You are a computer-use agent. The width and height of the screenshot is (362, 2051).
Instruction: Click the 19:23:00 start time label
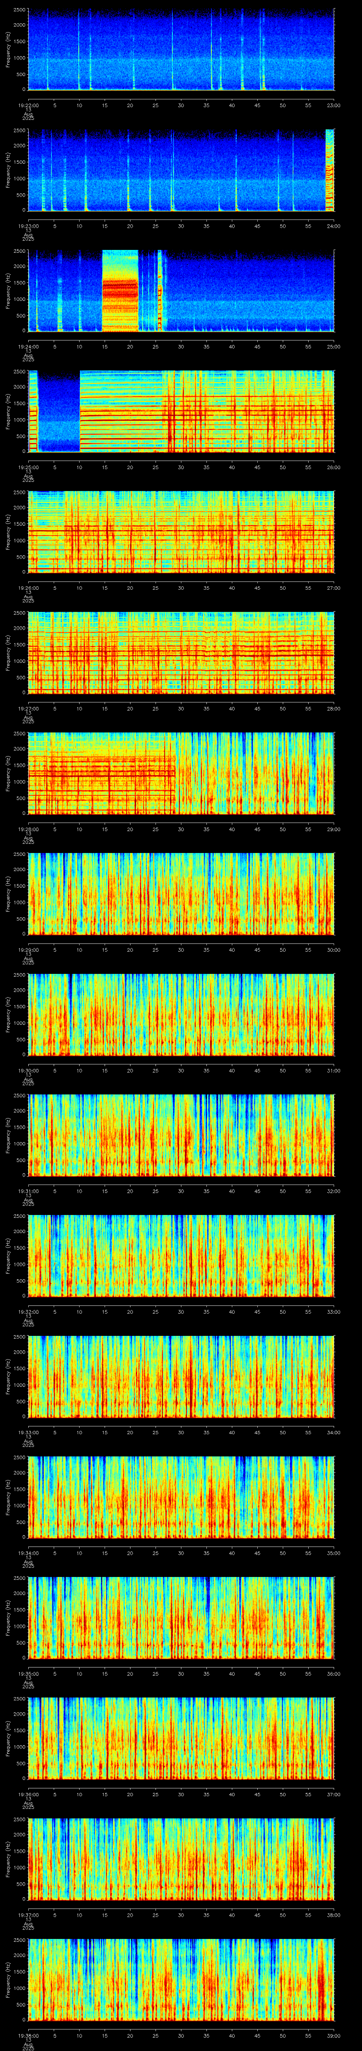point(28,226)
